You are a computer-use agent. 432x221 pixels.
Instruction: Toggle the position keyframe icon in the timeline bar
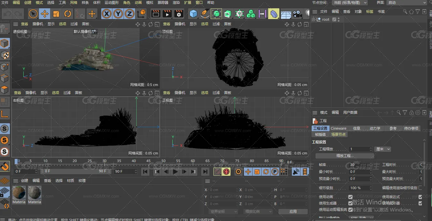click(248, 172)
